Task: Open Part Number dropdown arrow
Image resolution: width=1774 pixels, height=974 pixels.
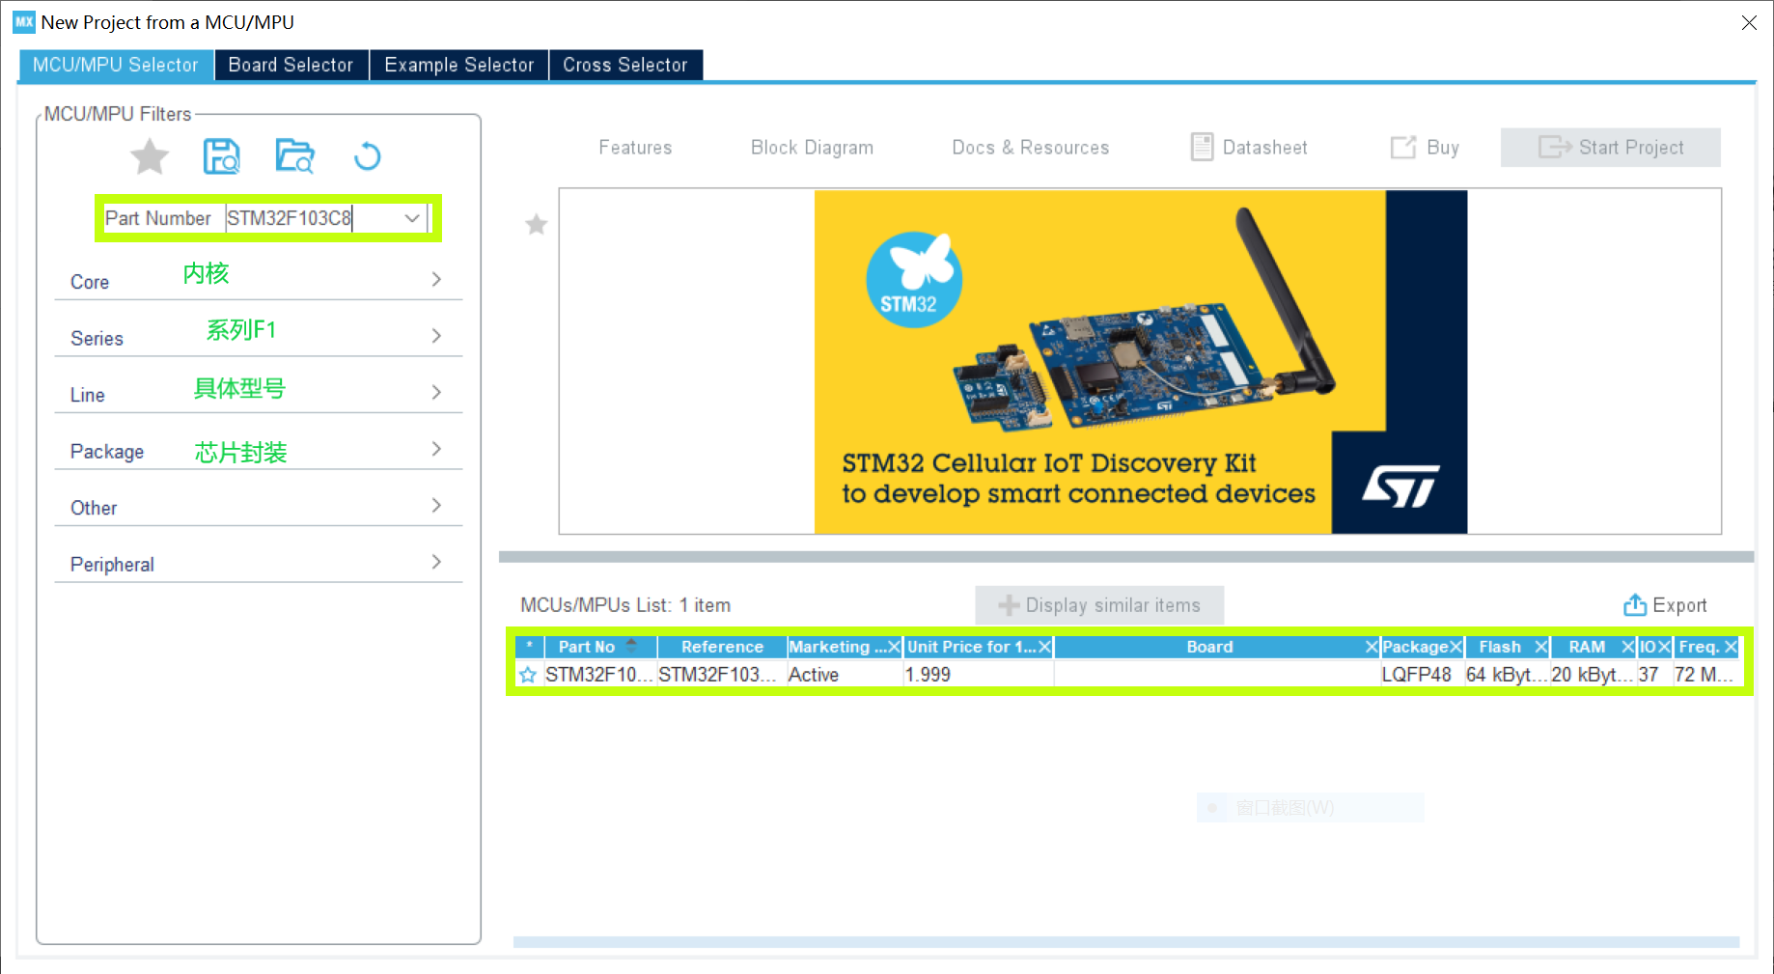Action: [412, 218]
